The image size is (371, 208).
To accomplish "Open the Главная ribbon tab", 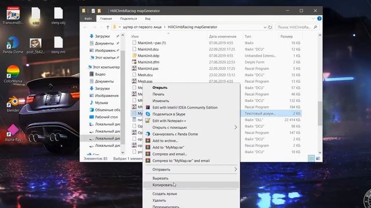I will click(106, 18).
